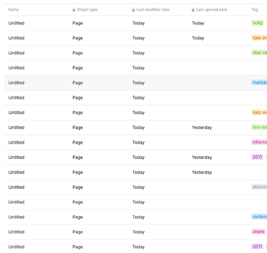Click the blue 'visitkor' tag
This screenshot has height=253, width=267.
(259, 217)
